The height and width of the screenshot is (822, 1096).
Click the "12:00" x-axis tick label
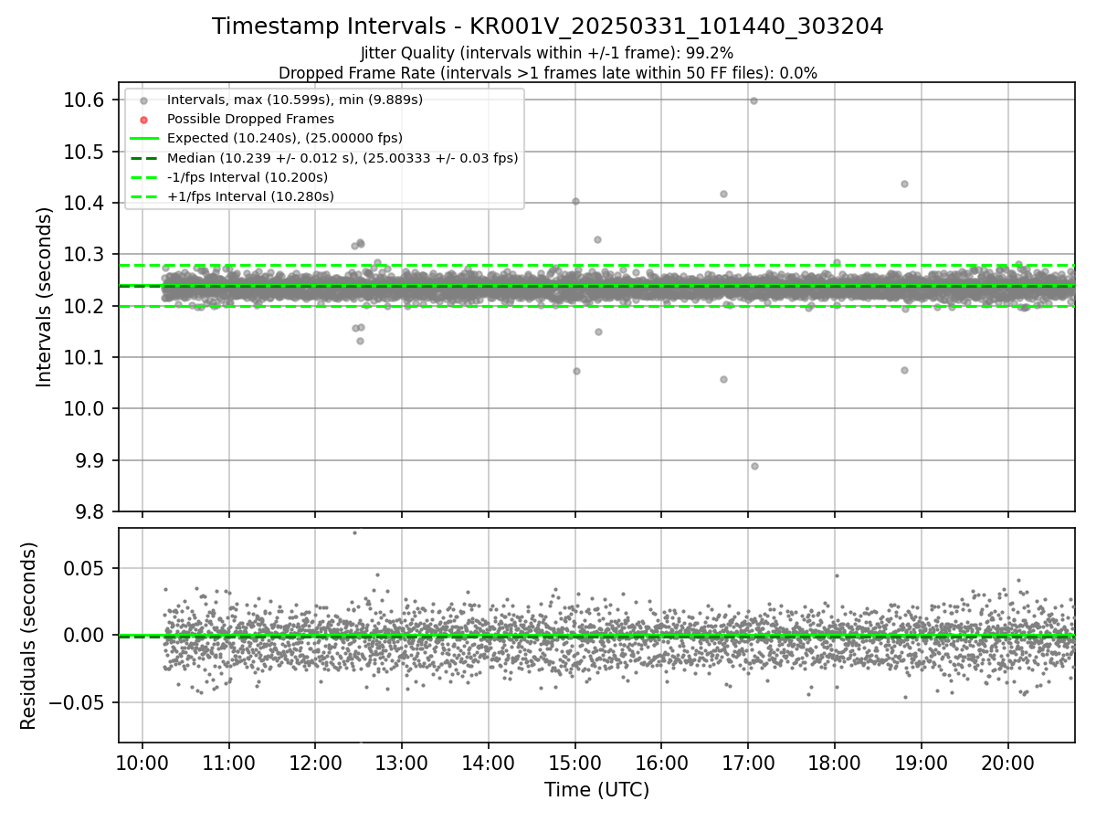pos(315,763)
